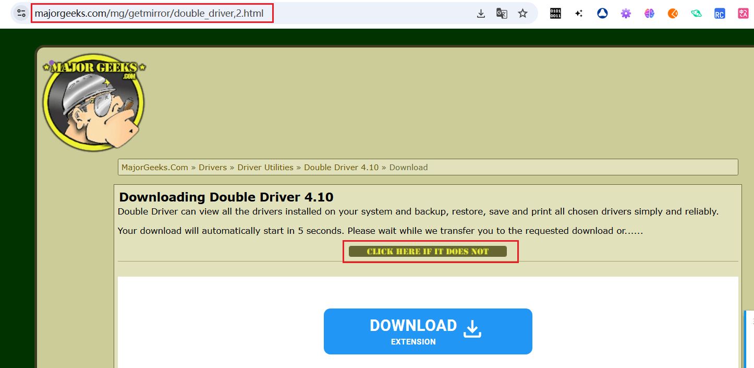Click the address bar URL field

152,14
